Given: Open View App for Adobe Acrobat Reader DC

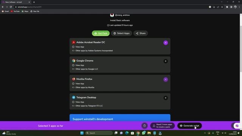Looking at the screenshot, I should 78,47.
